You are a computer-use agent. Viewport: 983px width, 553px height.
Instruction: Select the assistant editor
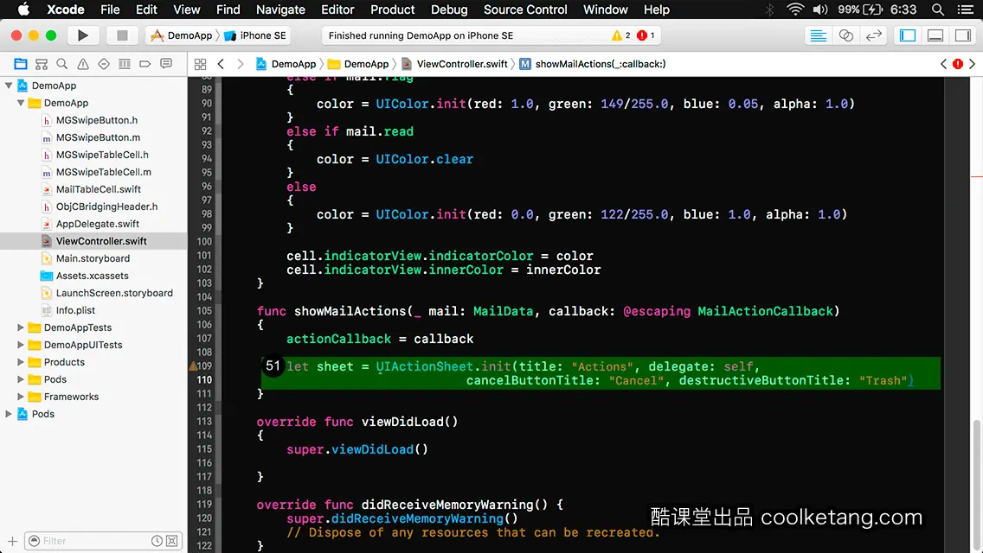(x=845, y=35)
